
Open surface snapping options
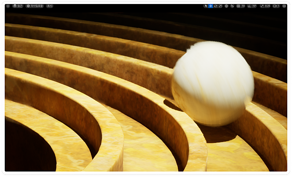coord(232,6)
